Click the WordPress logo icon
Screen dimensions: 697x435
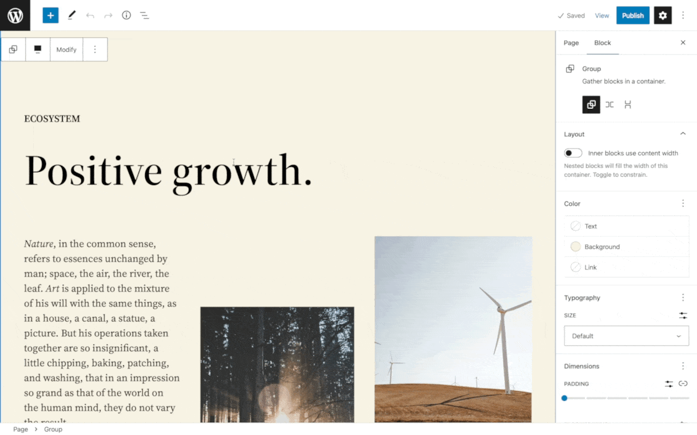(15, 16)
